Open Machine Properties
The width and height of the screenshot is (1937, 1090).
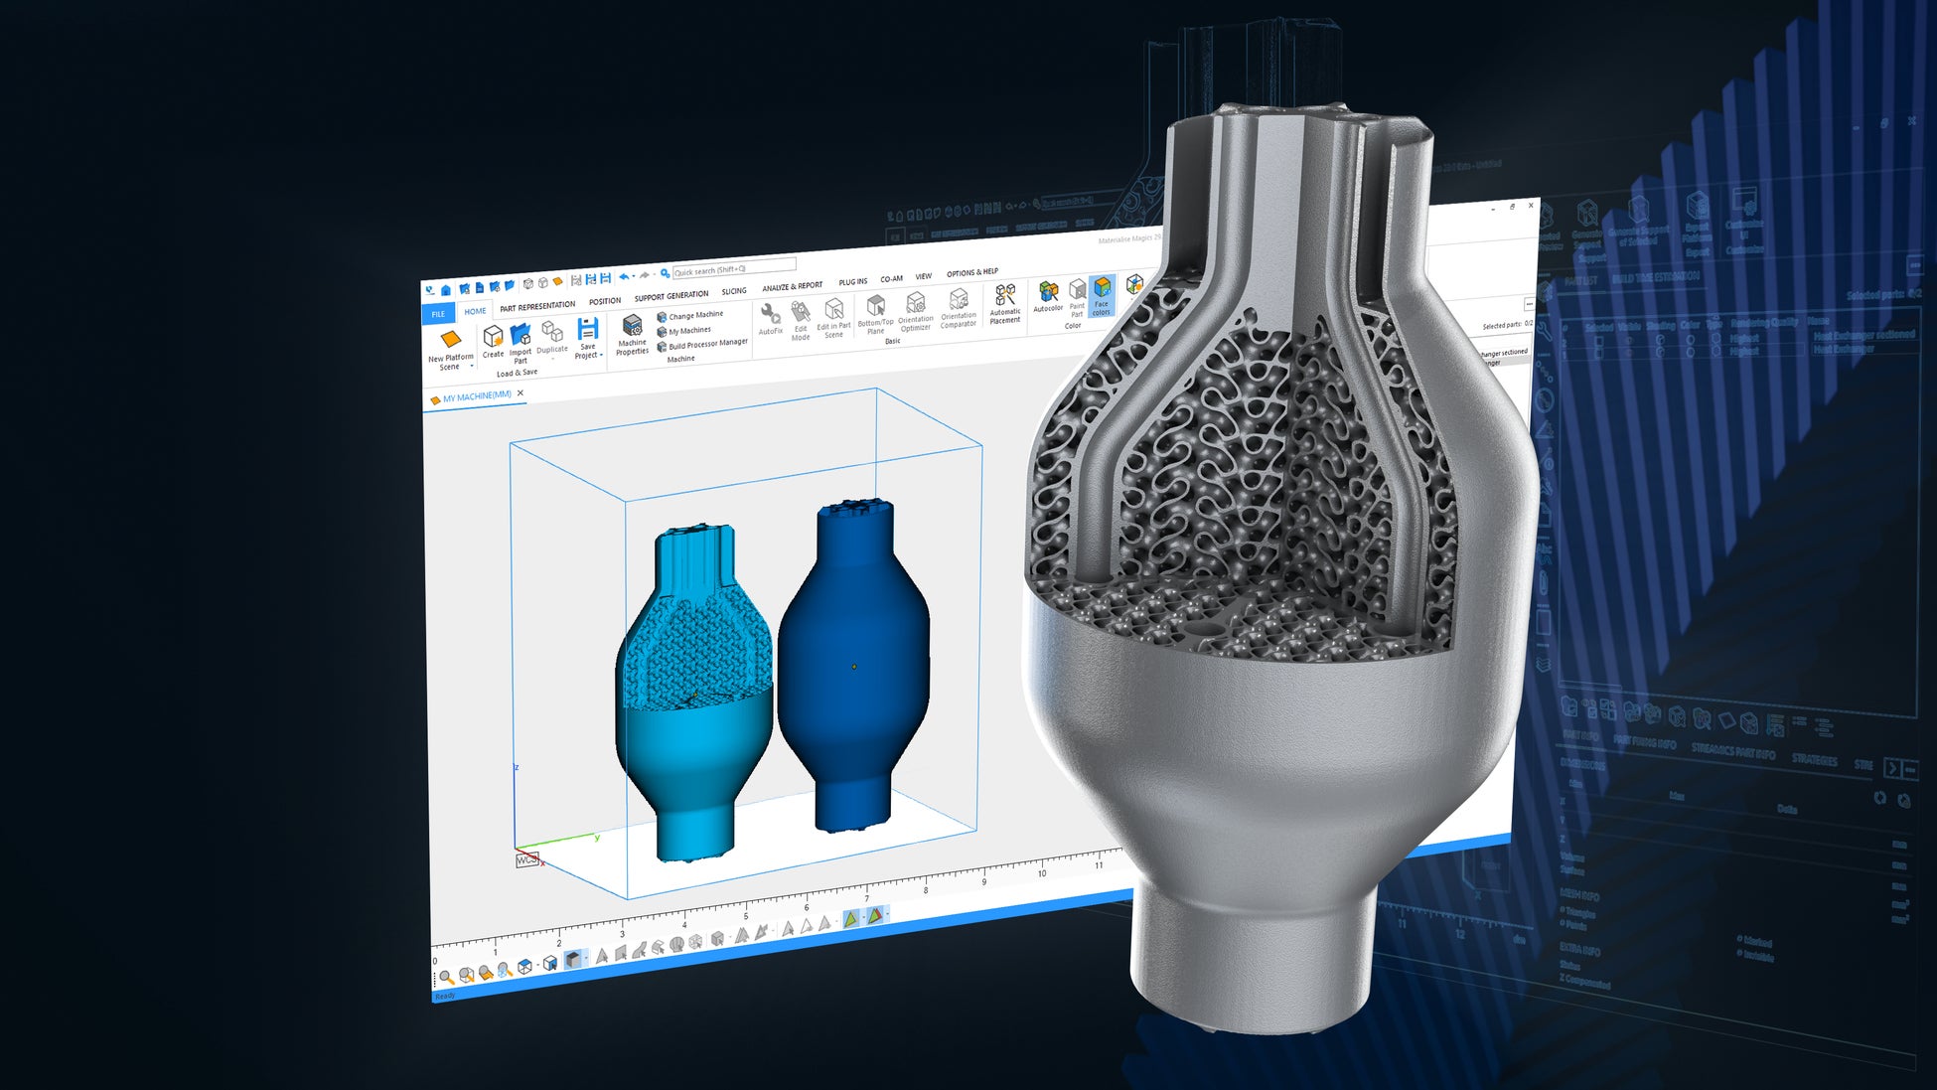pyautogui.click(x=632, y=327)
